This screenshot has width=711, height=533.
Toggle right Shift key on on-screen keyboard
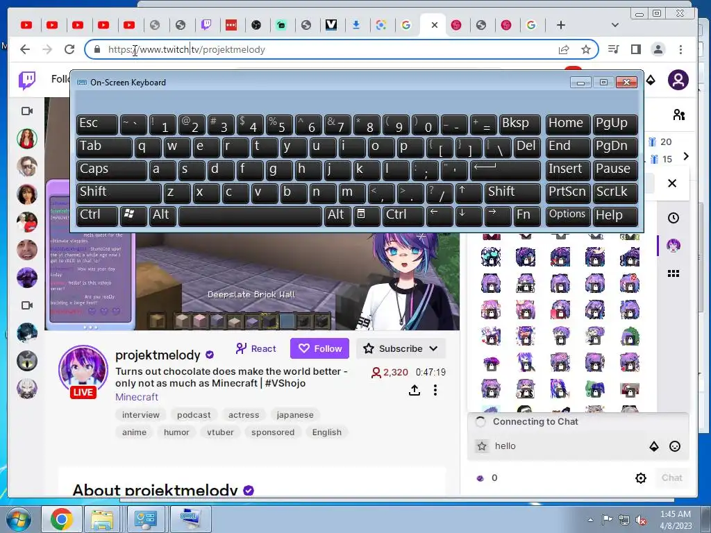512,192
